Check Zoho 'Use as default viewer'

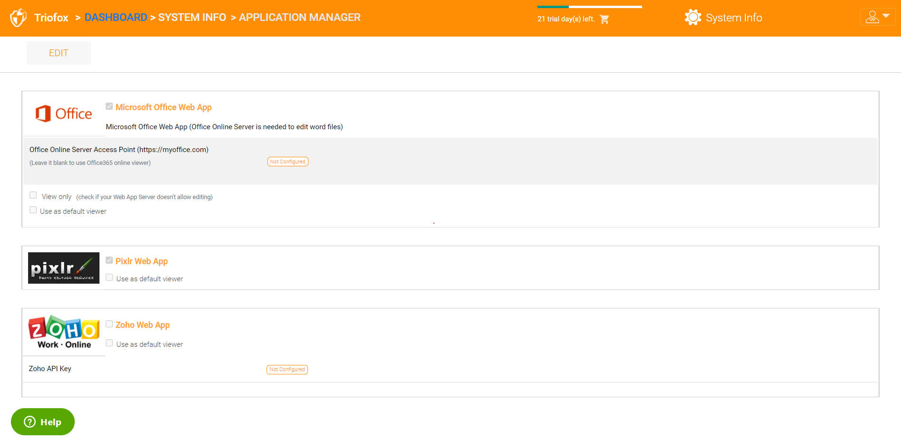tap(109, 343)
